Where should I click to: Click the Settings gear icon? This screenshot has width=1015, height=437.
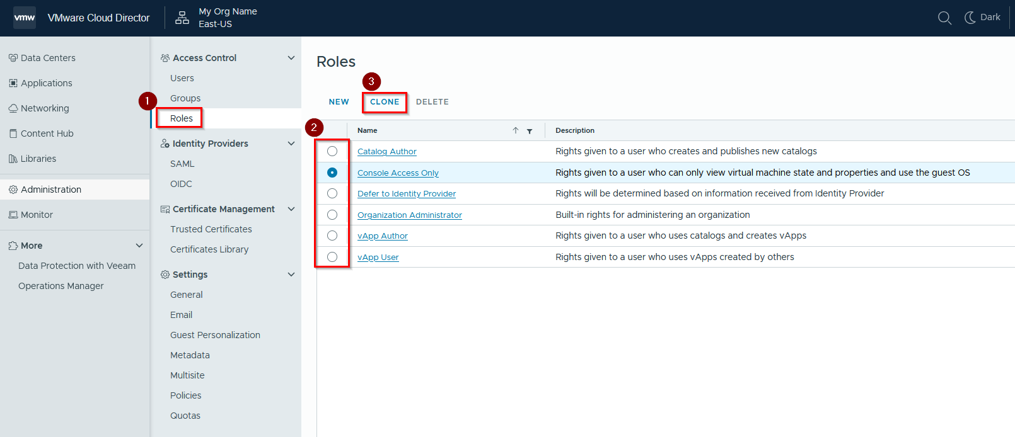click(x=165, y=275)
